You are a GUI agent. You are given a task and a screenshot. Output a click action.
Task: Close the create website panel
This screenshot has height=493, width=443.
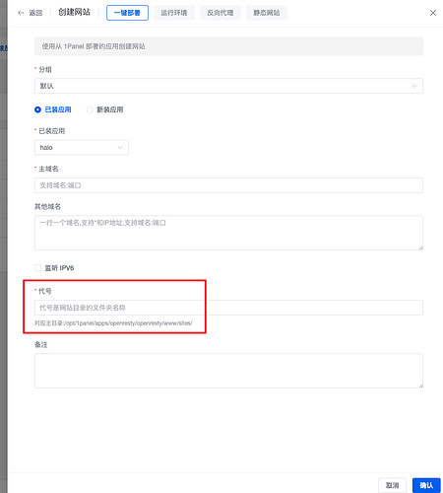pyautogui.click(x=433, y=13)
